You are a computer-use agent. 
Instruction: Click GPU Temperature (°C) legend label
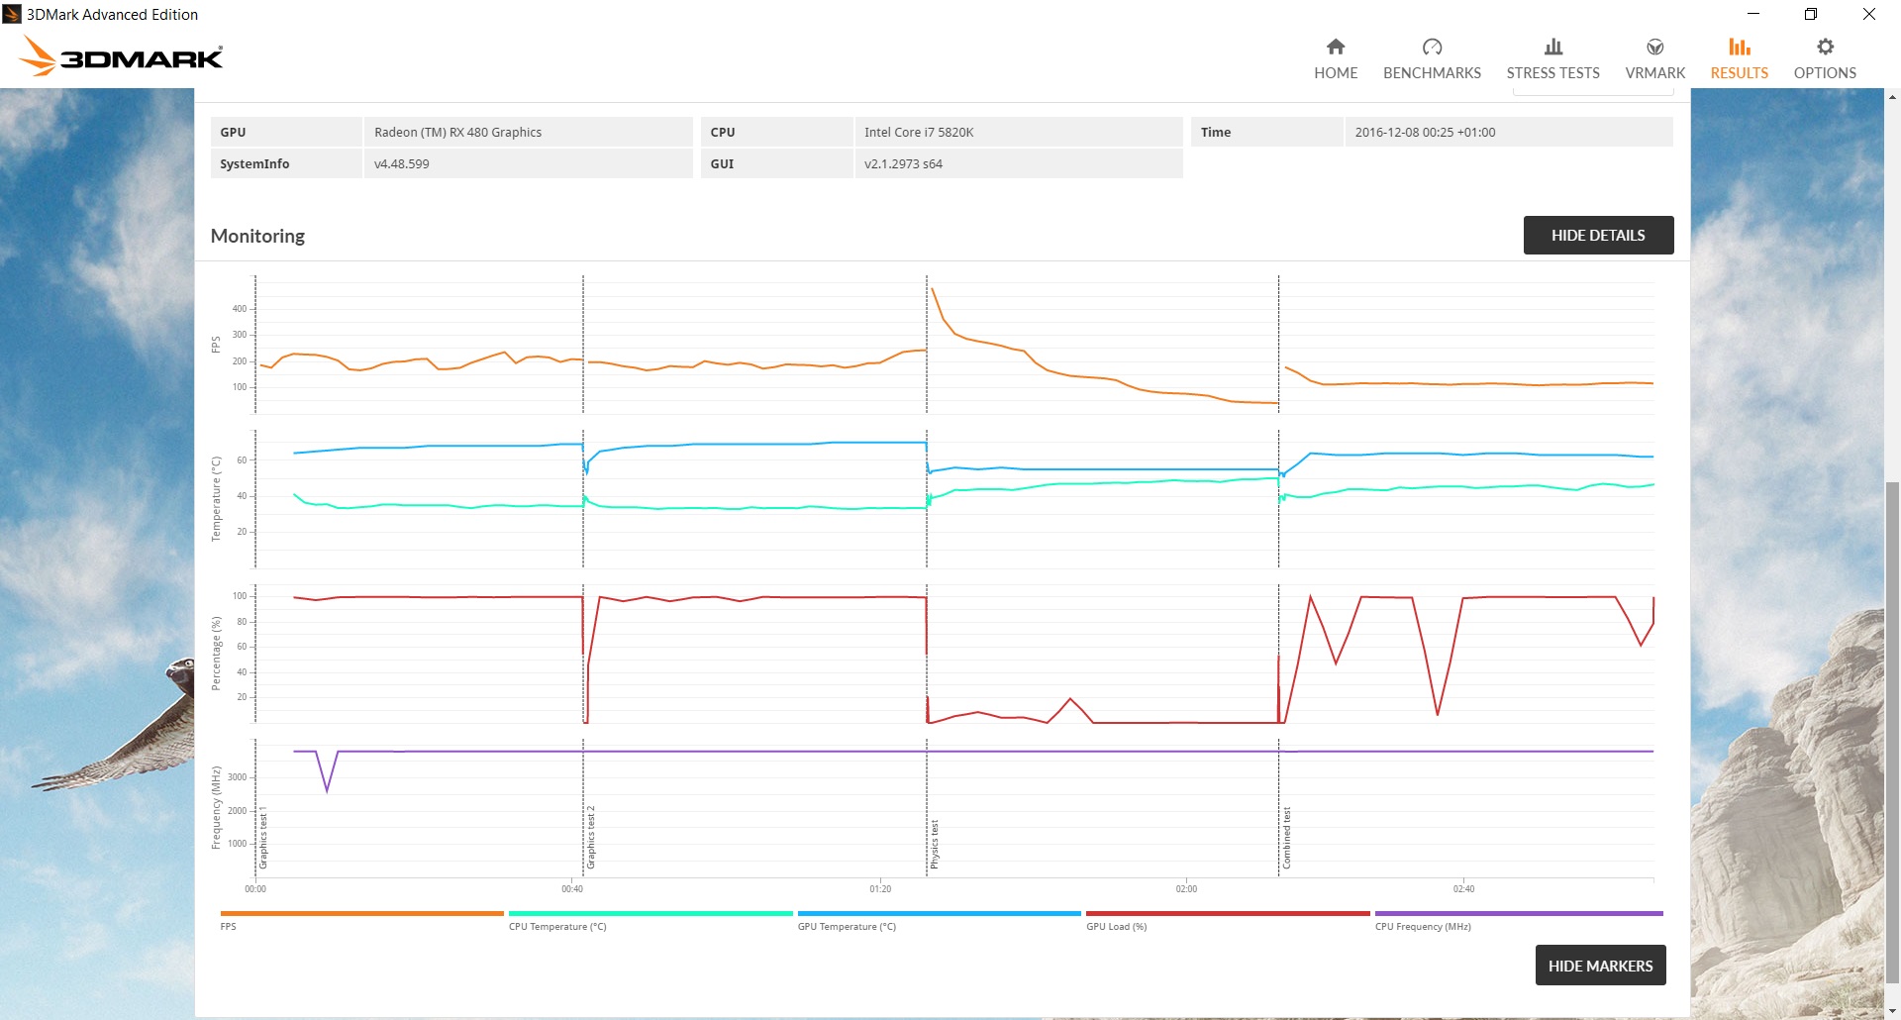click(847, 927)
